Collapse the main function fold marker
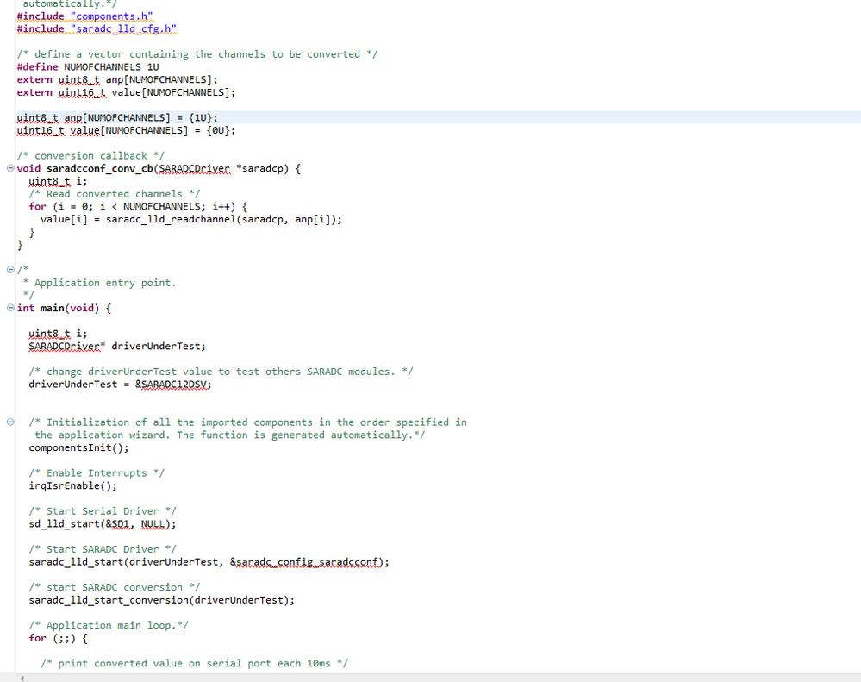Viewport: 861px width, 682px height. coord(10,308)
